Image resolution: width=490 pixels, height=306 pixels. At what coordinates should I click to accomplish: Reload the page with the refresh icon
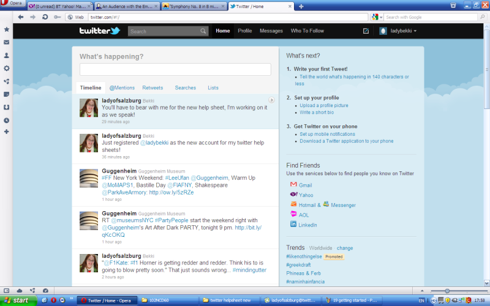point(45,17)
